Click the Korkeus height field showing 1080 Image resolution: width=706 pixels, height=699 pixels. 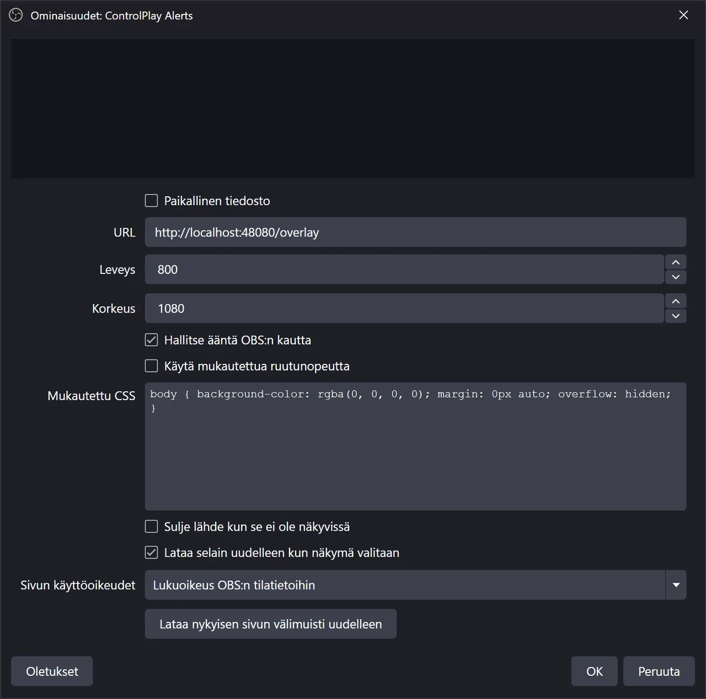tap(404, 308)
